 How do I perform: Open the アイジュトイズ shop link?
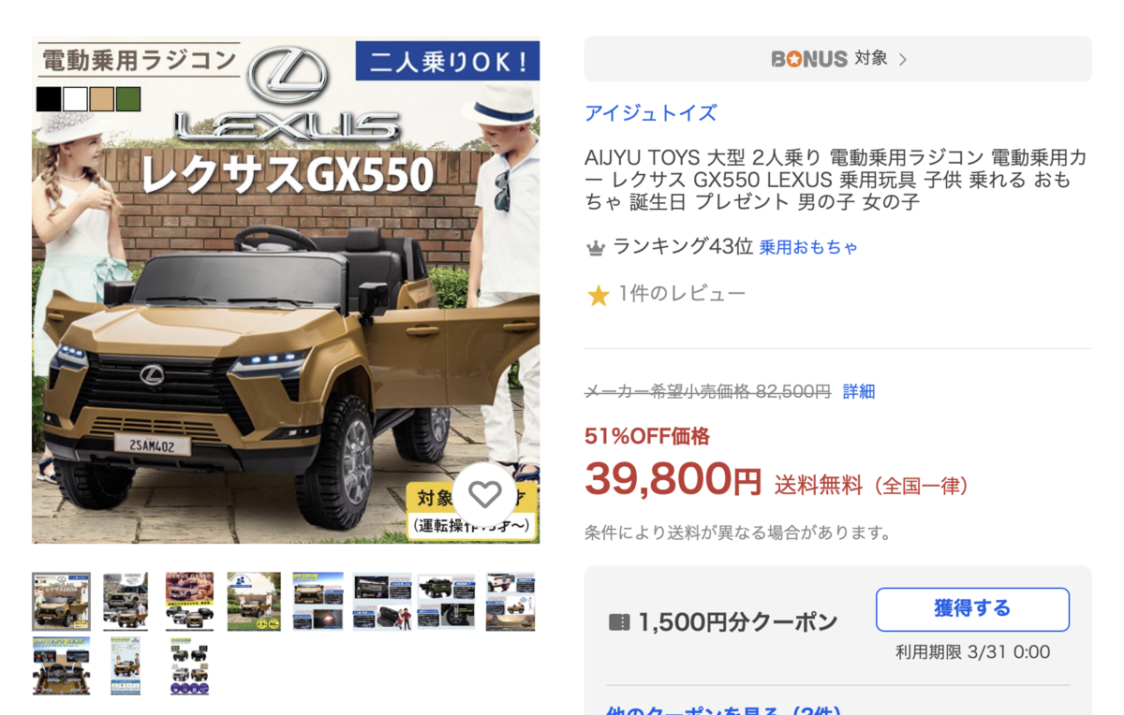point(651,113)
